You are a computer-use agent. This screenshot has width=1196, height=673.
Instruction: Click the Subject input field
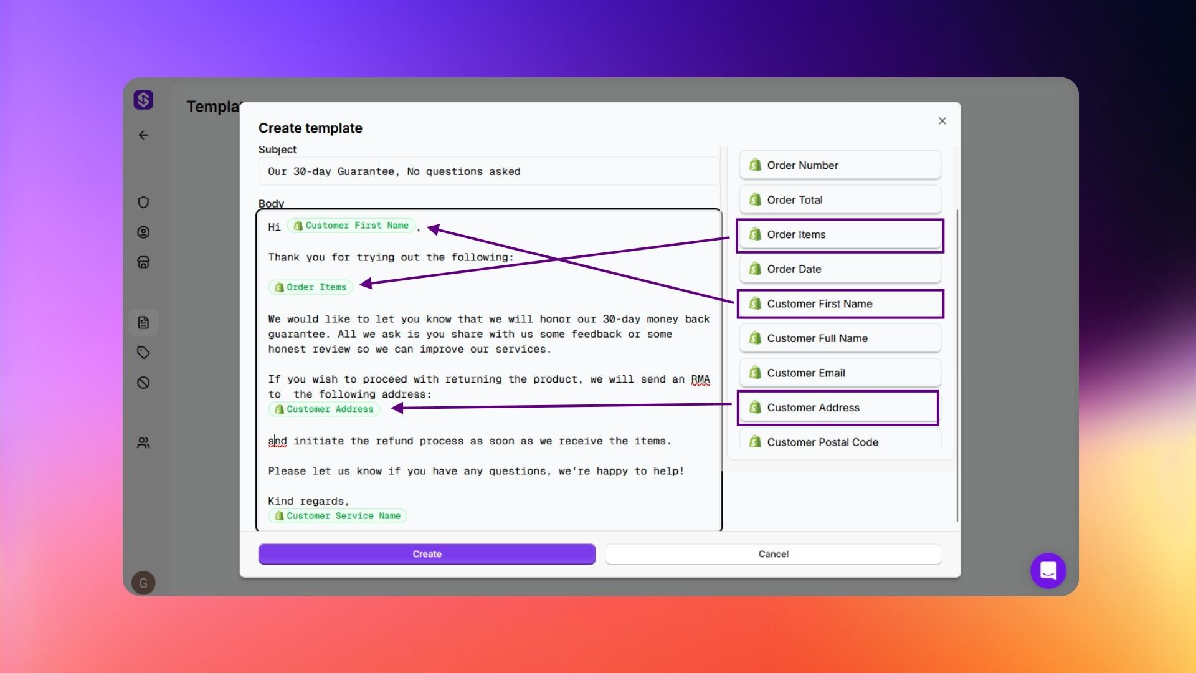[489, 171]
